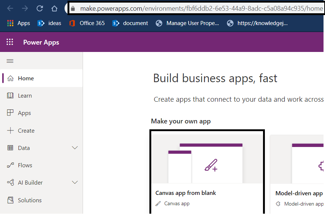Click the Canvas app from blank thumbnail
Viewport: 325px width, 217px height.
tap(207, 159)
